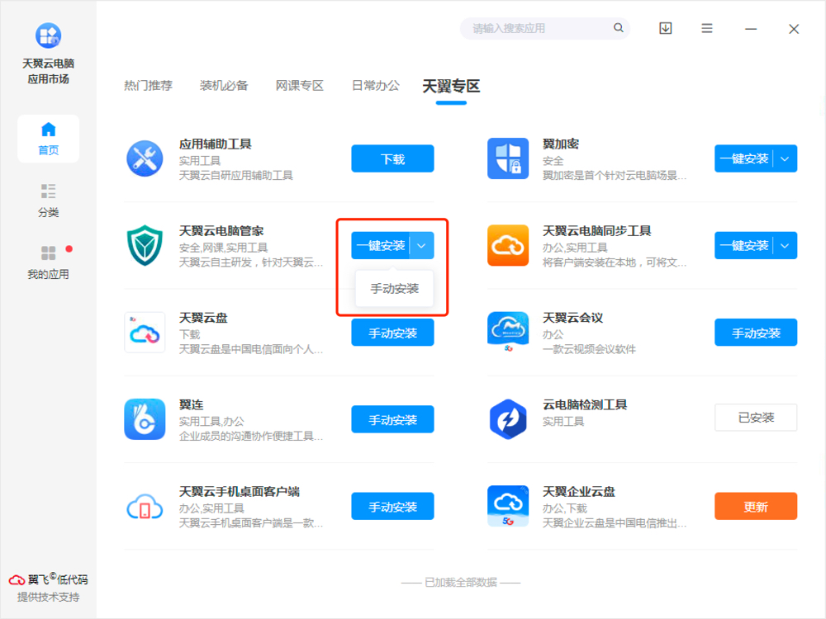Switch to the 装机必备 tab

pos(224,85)
